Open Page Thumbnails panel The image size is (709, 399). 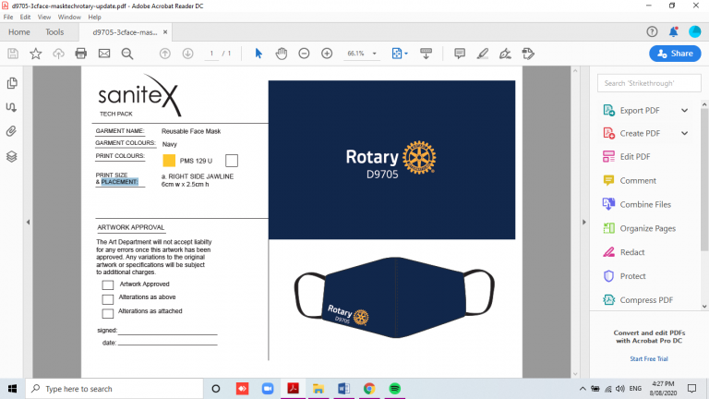(x=12, y=83)
